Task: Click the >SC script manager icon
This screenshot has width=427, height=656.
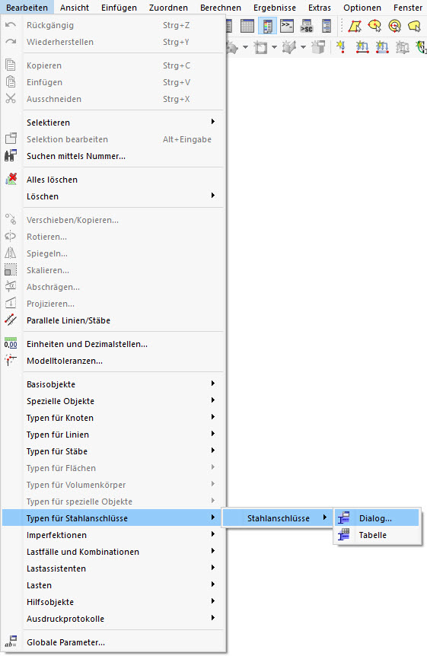Action: (x=307, y=26)
